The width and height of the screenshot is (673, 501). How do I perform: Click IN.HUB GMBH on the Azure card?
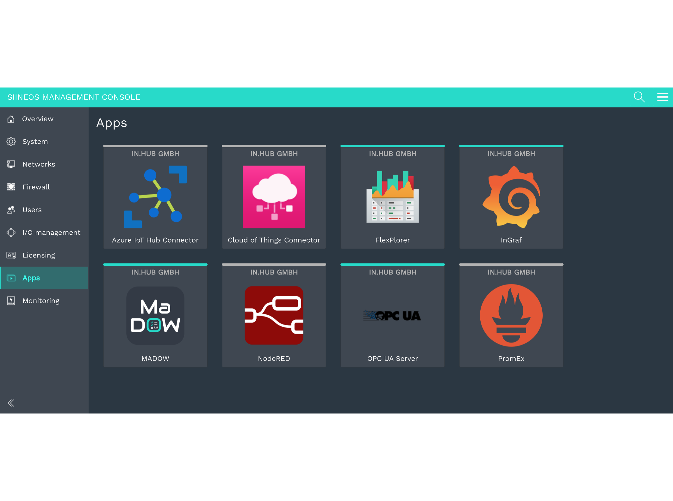155,154
